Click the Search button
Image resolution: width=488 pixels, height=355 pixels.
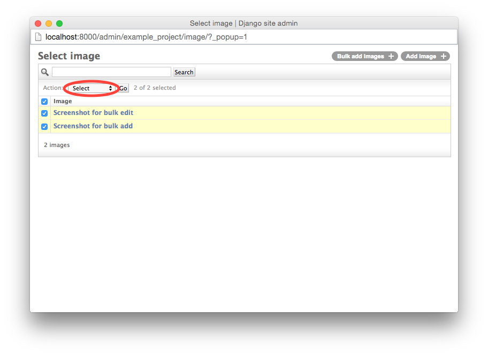coord(184,72)
